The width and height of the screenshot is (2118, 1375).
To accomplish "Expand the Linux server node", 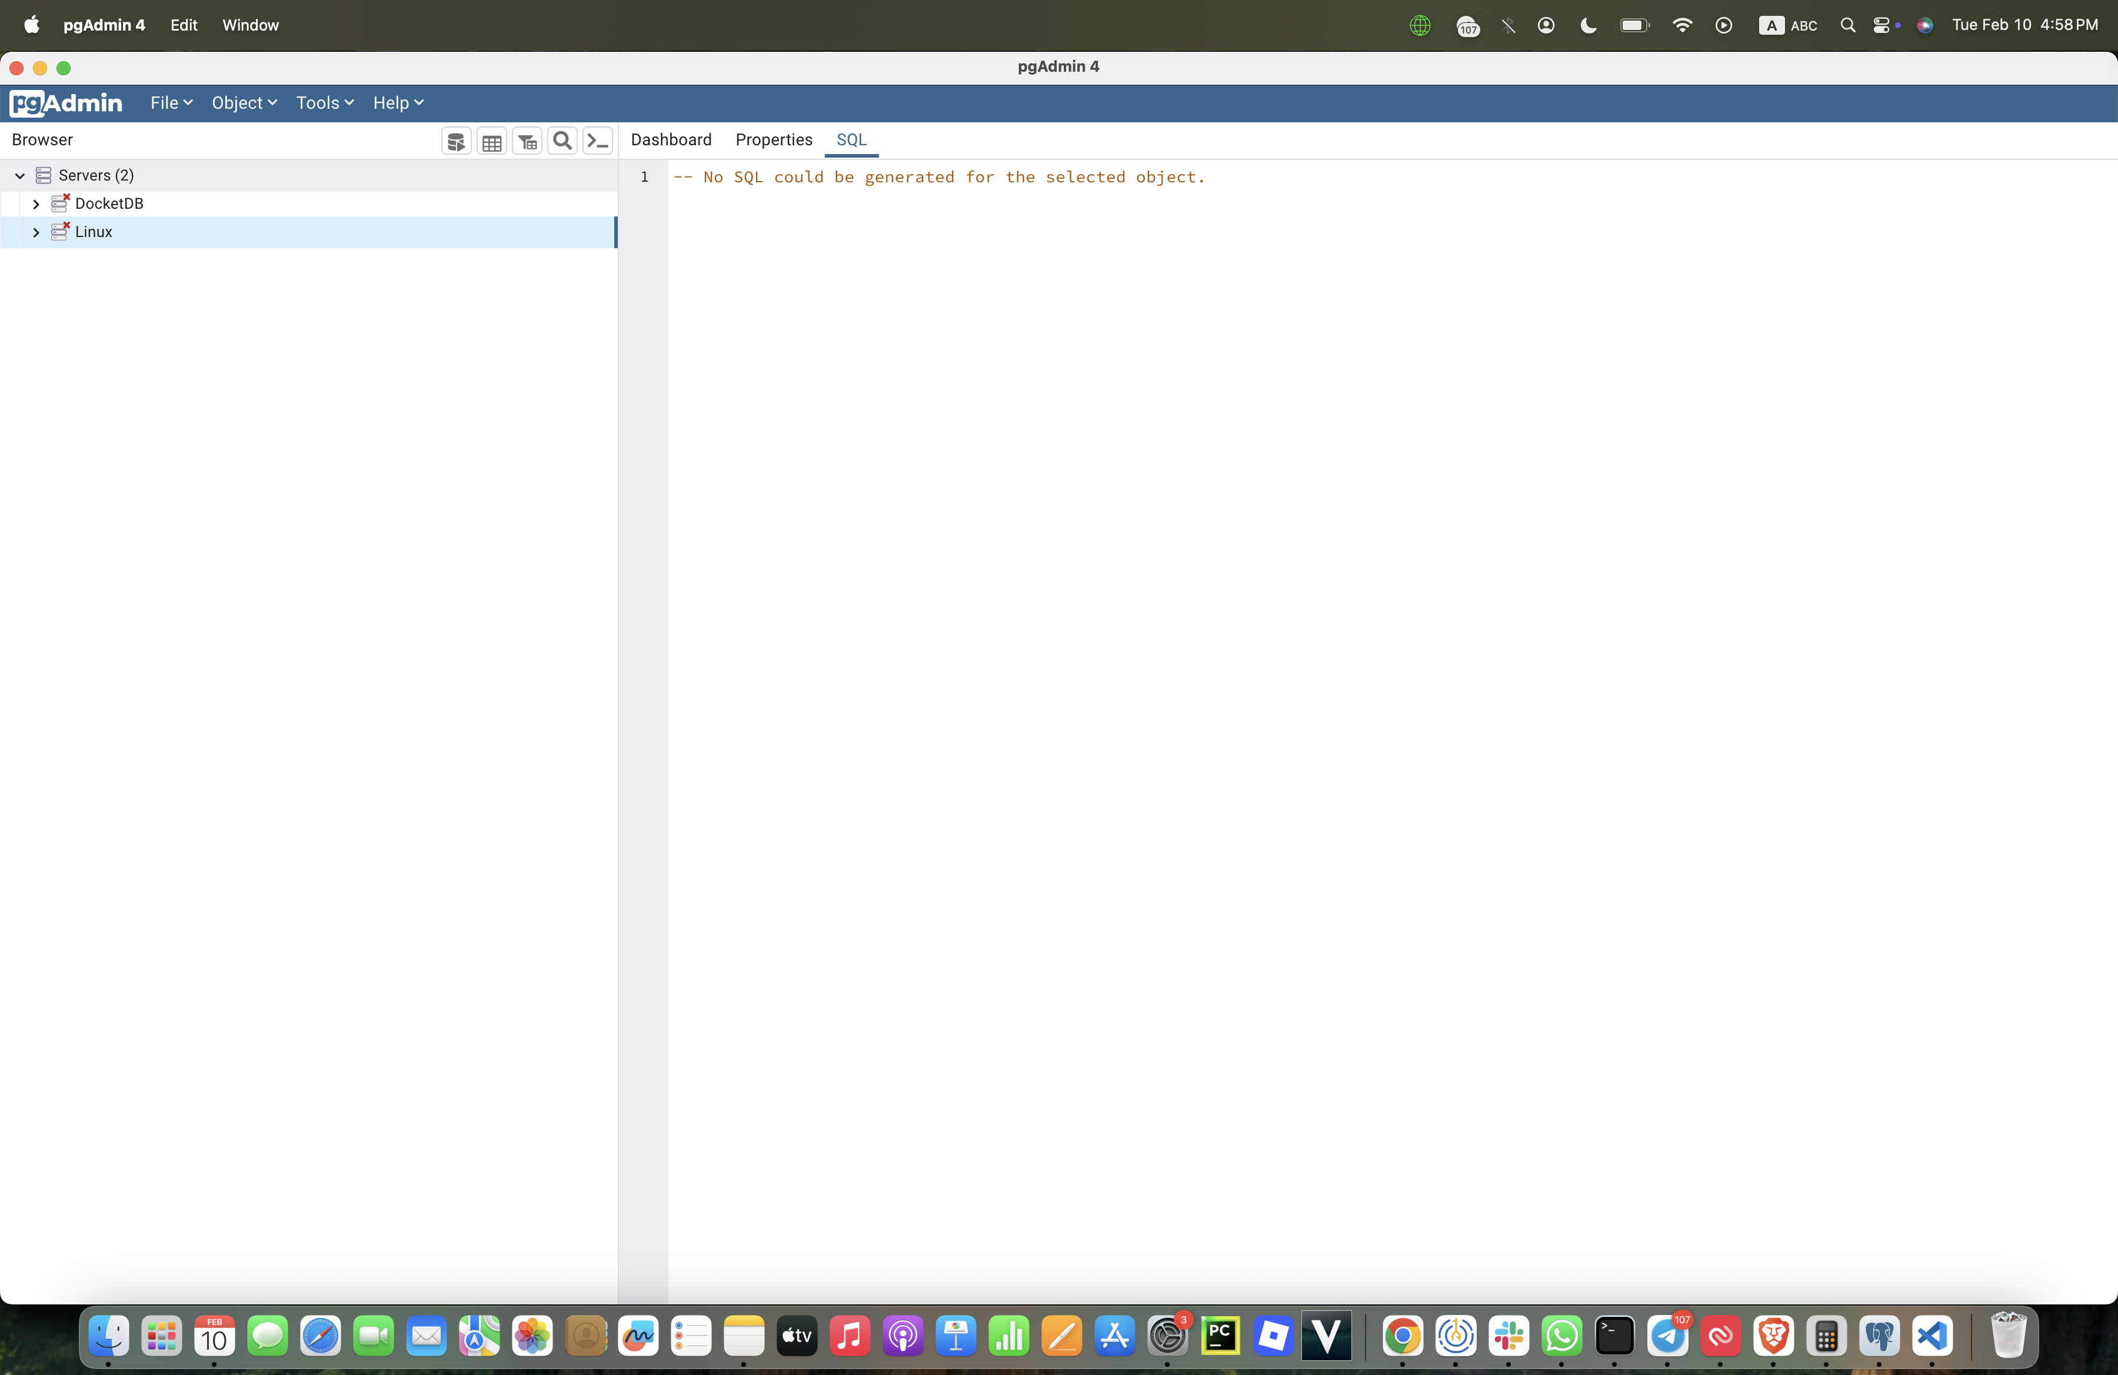I will pos(36,232).
